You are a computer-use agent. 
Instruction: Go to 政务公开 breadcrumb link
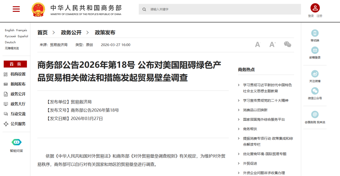71,33
